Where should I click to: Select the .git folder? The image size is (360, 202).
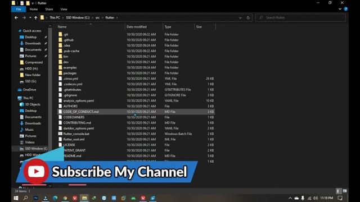[x=66, y=34]
